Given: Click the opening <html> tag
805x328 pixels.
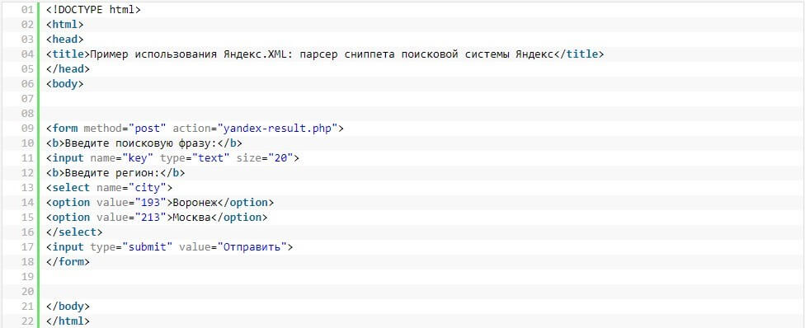Looking at the screenshot, I should [64, 25].
